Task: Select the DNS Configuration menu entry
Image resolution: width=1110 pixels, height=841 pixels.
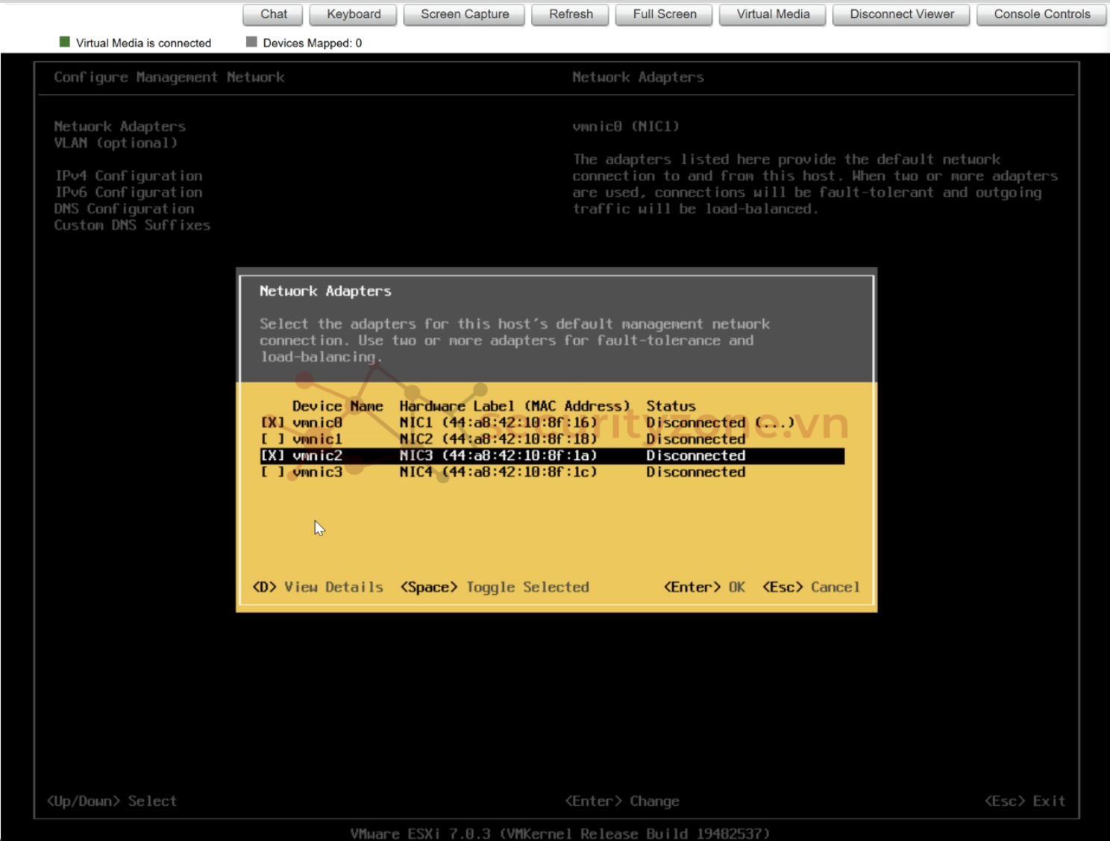Action: [124, 209]
